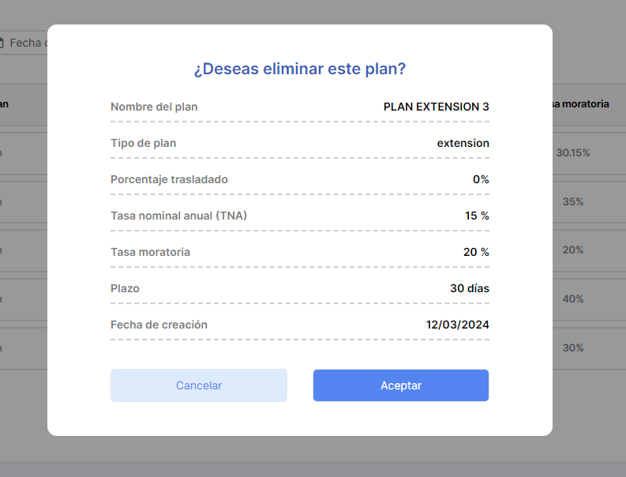This screenshot has width=626, height=477.
Task: Click the Plazo label
Action: [x=125, y=288]
